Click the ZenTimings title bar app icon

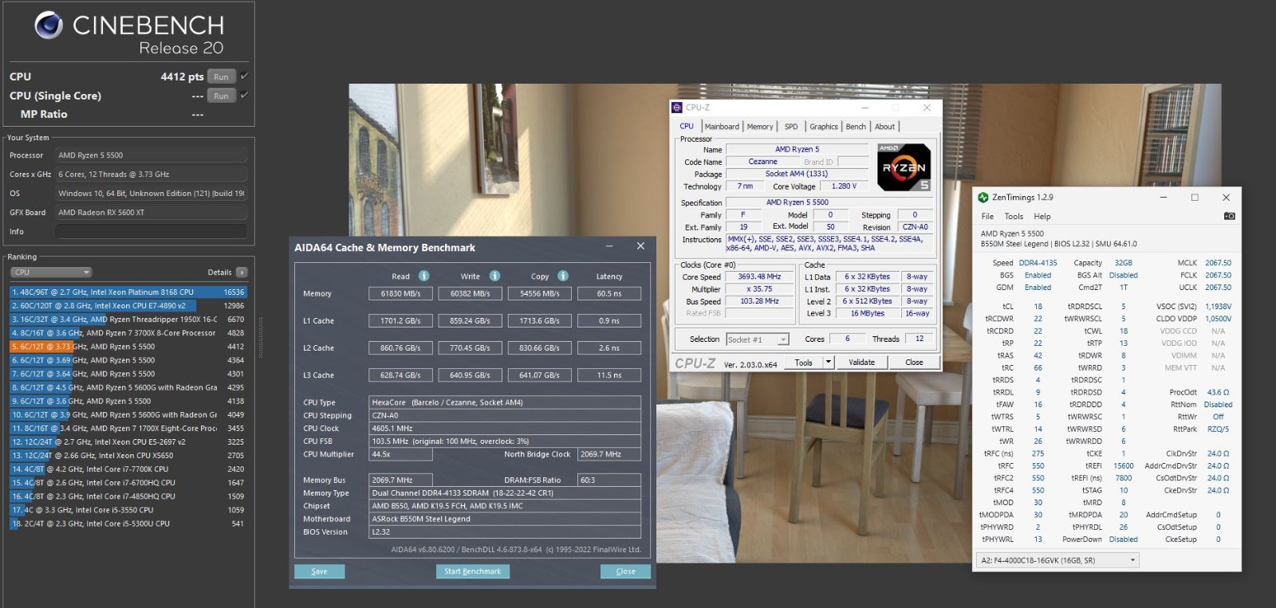pos(983,197)
